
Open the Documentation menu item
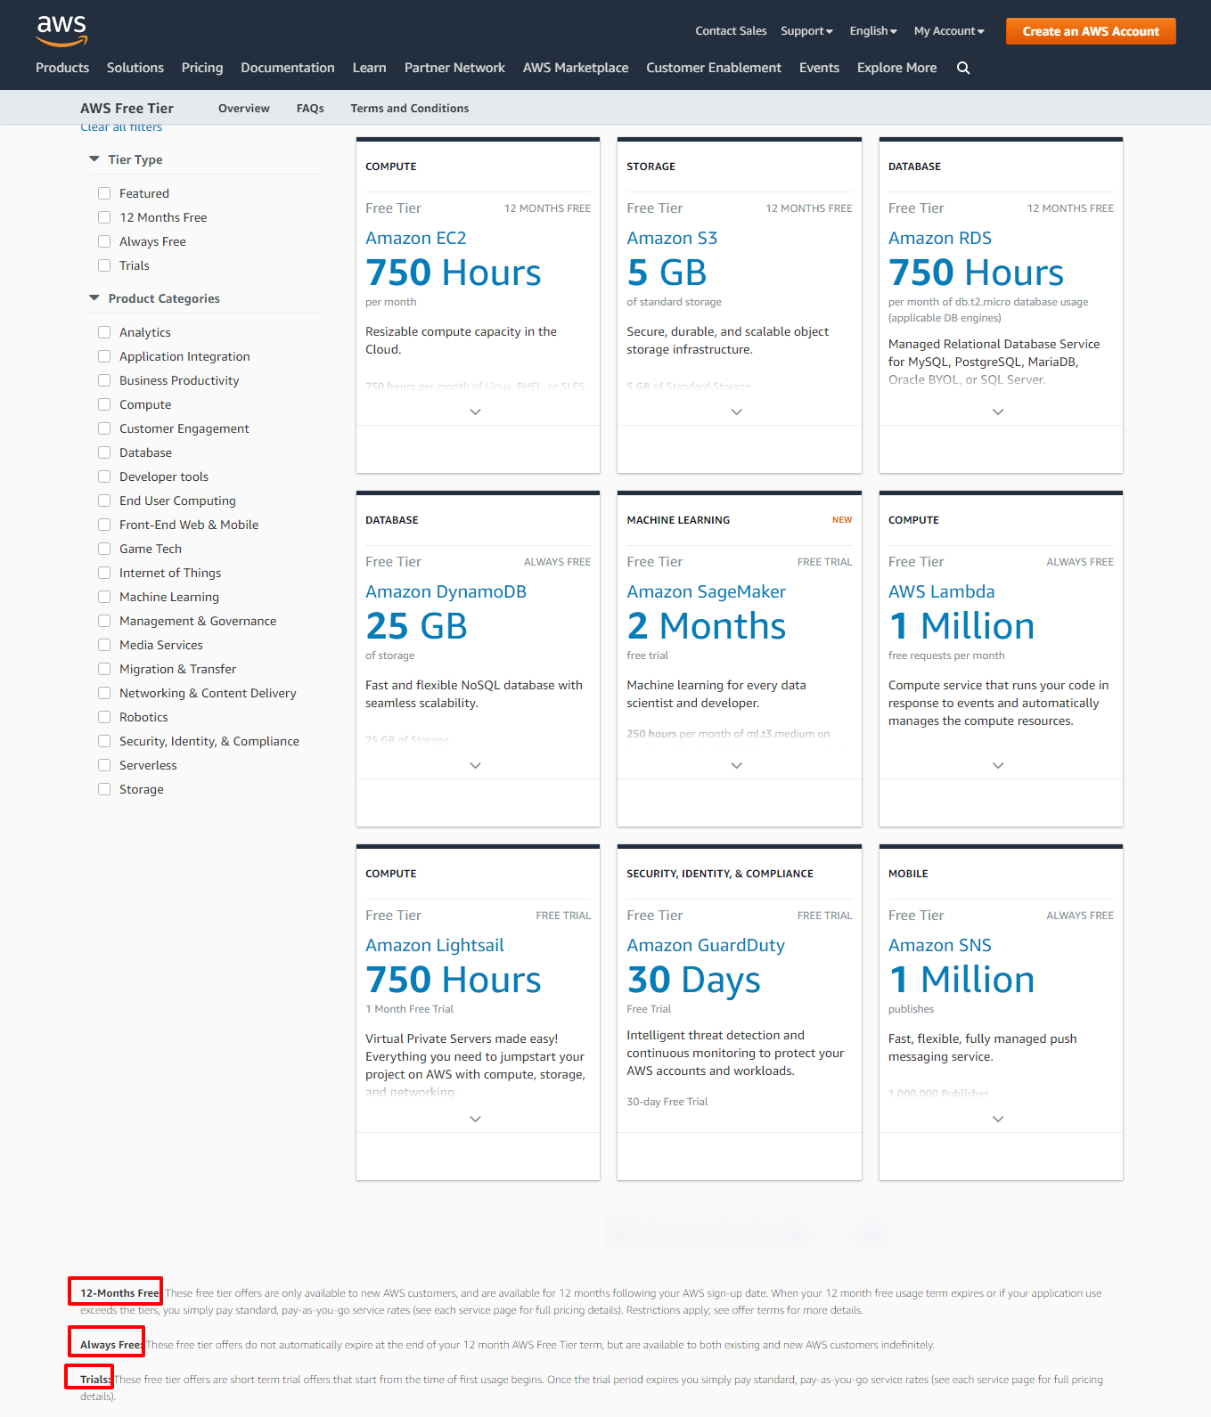288,68
